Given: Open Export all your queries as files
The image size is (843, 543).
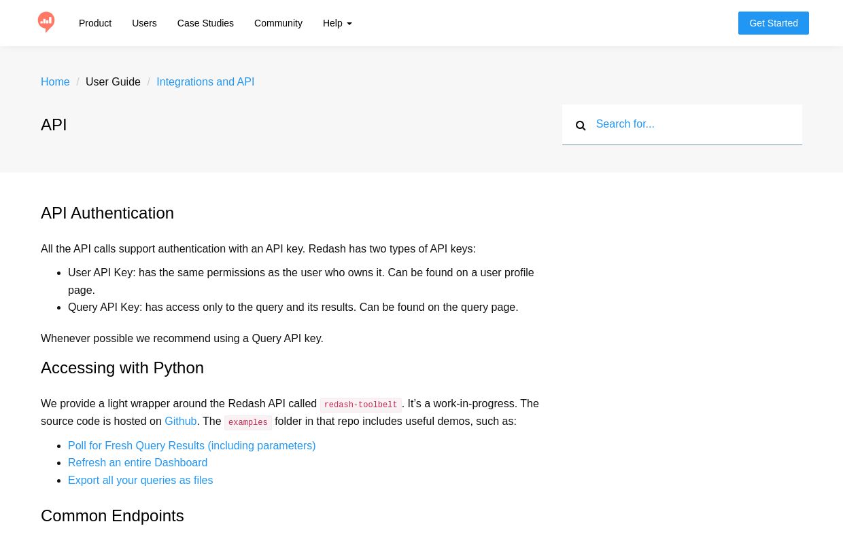Looking at the screenshot, I should pos(140,481).
